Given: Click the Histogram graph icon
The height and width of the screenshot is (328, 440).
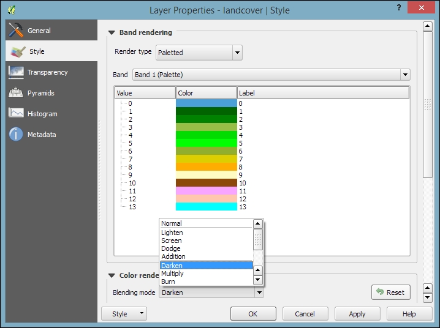Looking at the screenshot, I should point(16,113).
